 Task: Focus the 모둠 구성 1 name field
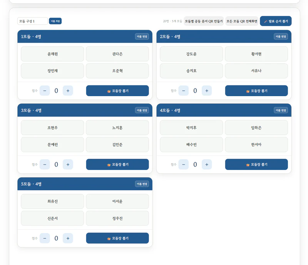click(x=32, y=21)
